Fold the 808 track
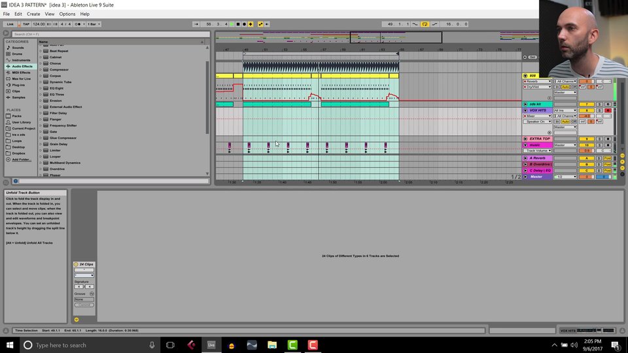628x353 pixels. click(525, 76)
